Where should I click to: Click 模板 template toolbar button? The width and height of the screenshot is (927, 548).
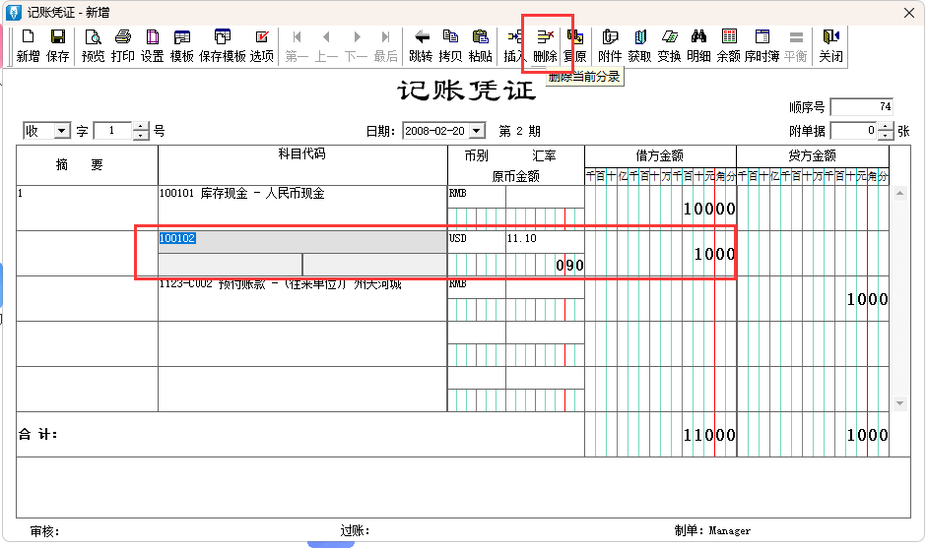[182, 45]
